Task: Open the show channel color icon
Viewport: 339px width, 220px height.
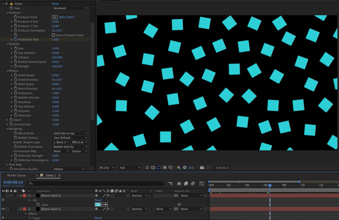Action: coord(179,167)
